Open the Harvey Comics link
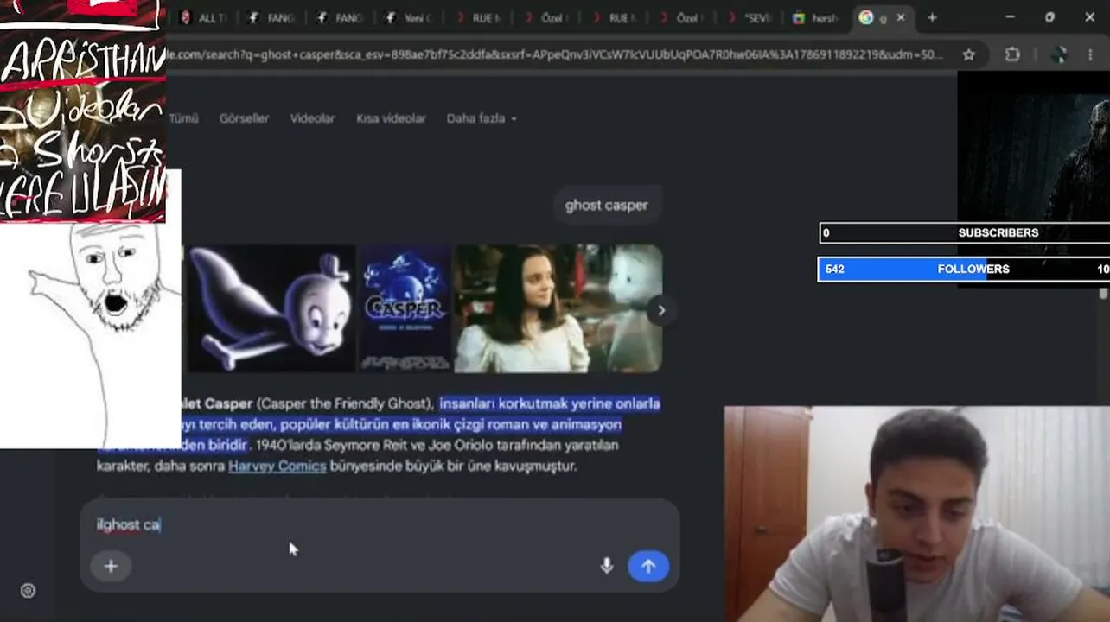This screenshot has height=622, width=1110. coord(277,466)
